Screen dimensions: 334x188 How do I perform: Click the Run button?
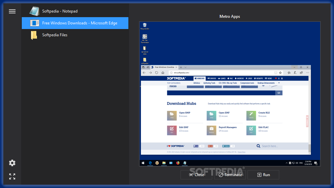[263, 175]
